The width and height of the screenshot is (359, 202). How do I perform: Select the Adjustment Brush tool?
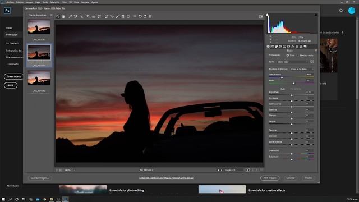[x=117, y=16]
